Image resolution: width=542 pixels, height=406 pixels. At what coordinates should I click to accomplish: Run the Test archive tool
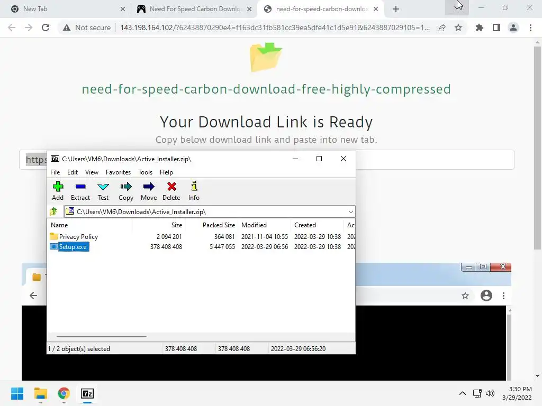click(103, 191)
